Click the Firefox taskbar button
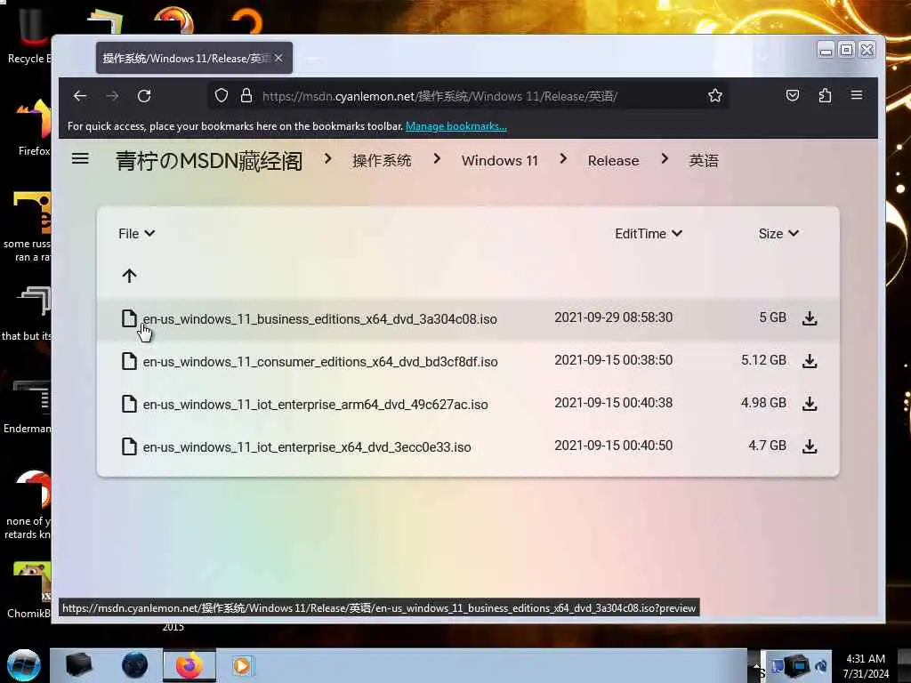Image resolution: width=911 pixels, height=683 pixels. [189, 665]
